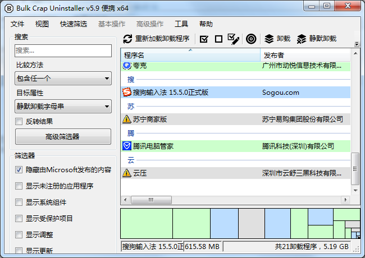
Task: Collapse the 苏 group header
Action: [131, 106]
